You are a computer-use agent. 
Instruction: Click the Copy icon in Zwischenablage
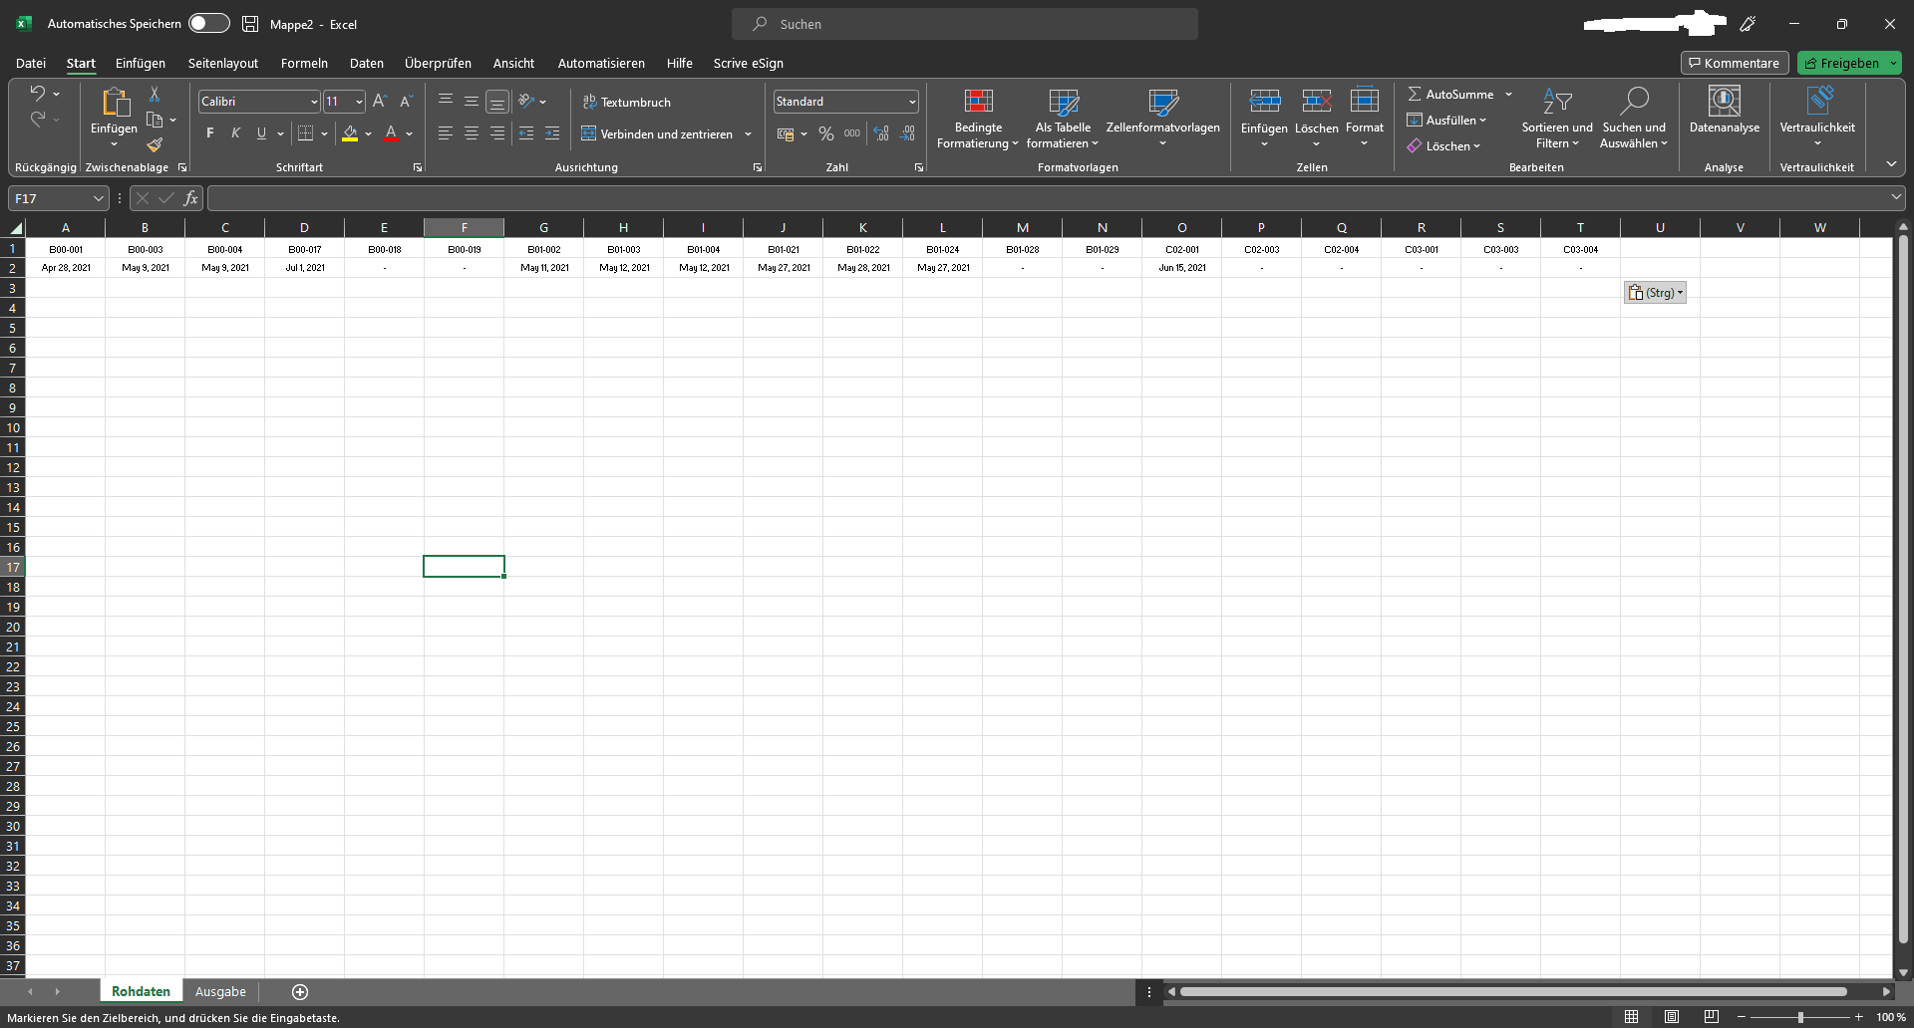point(155,120)
